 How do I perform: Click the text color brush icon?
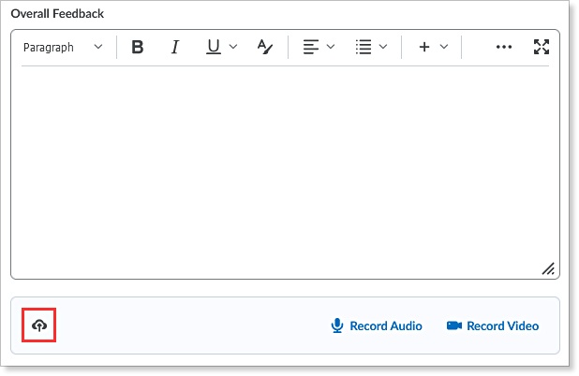coord(265,47)
